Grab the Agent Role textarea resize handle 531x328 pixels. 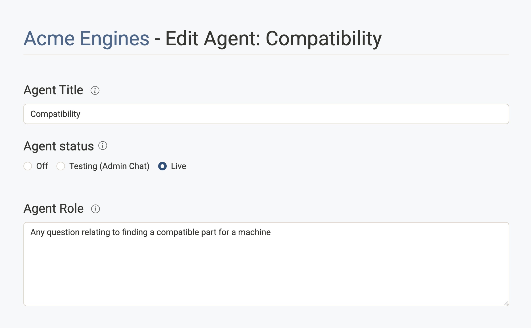tap(506, 303)
